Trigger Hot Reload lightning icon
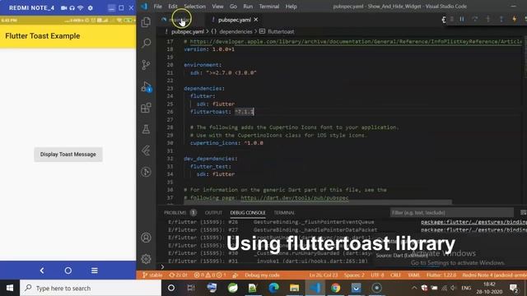This screenshot has width=527, height=296. (514, 20)
